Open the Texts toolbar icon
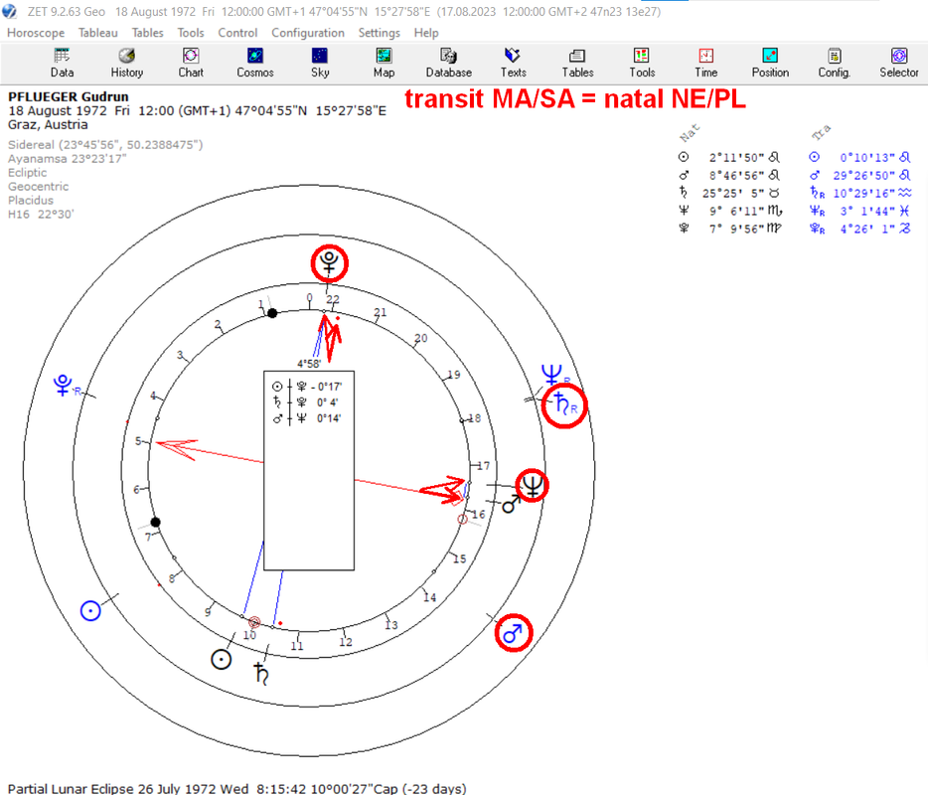The width and height of the screenshot is (928, 795). (x=513, y=63)
